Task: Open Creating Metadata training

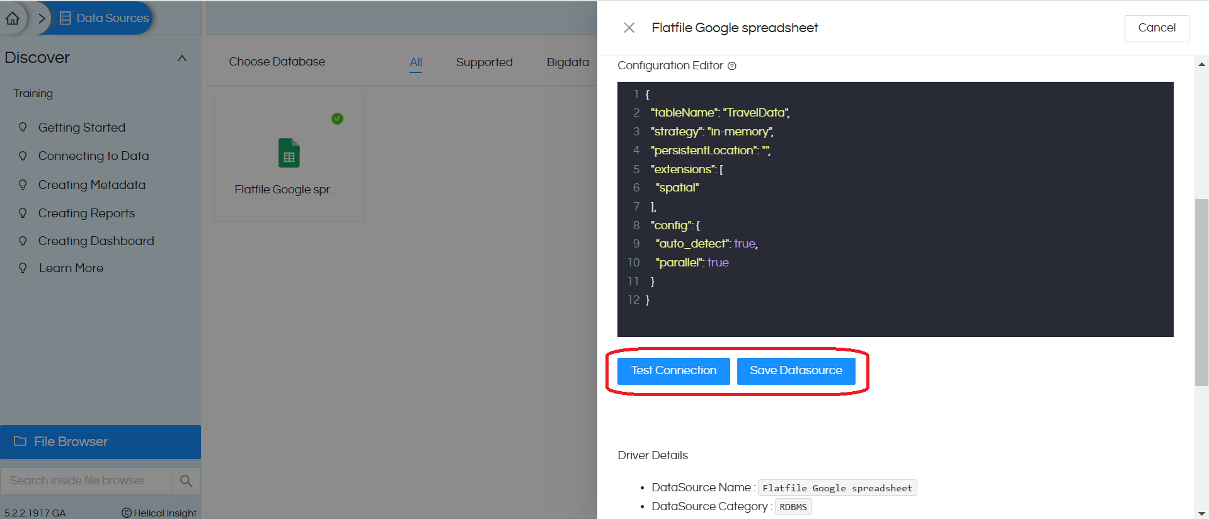Action: (x=92, y=185)
